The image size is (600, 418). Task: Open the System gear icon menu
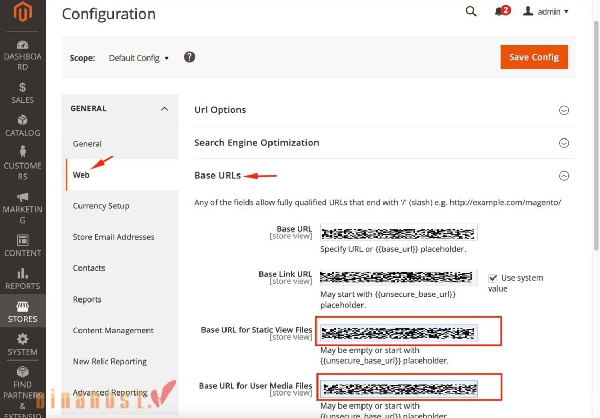[22, 340]
